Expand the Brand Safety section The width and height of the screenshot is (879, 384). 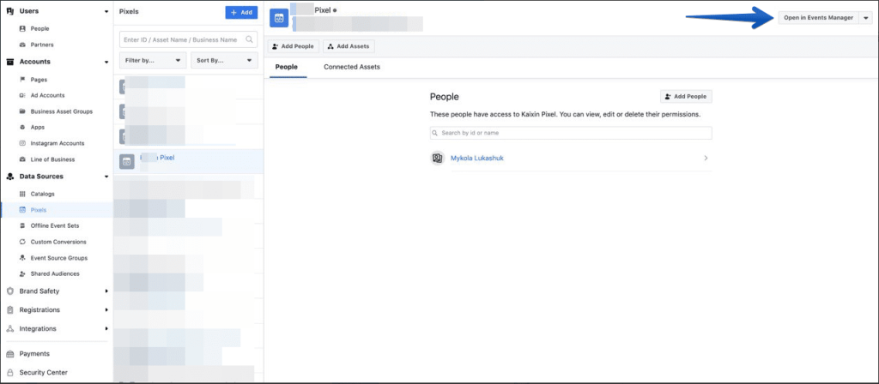coord(106,291)
